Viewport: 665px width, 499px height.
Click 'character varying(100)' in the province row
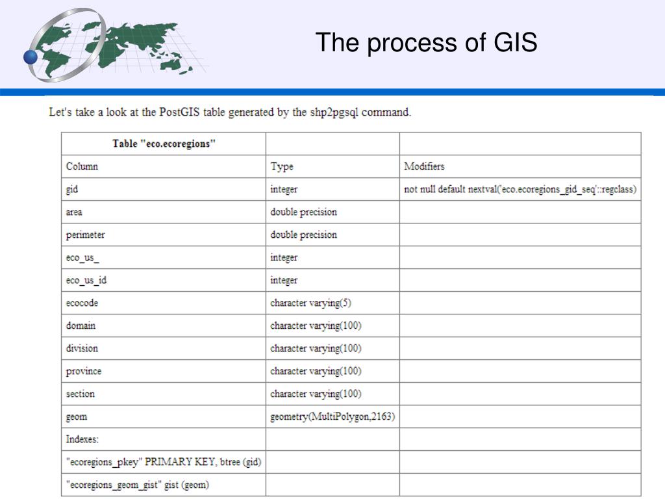click(332, 371)
